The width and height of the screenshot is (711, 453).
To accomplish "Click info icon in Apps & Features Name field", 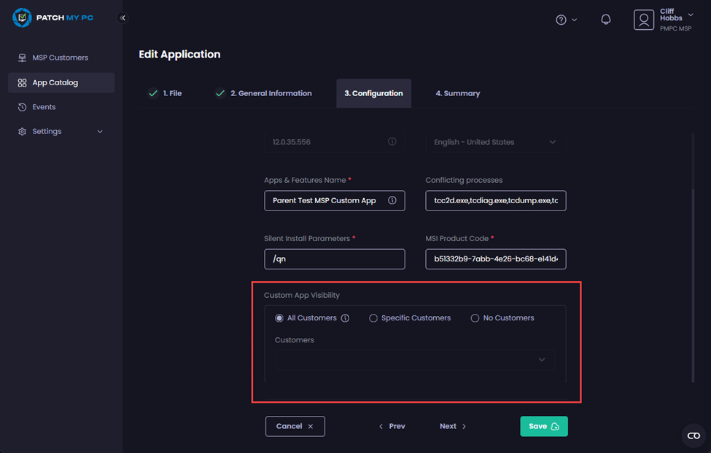I will pos(392,200).
